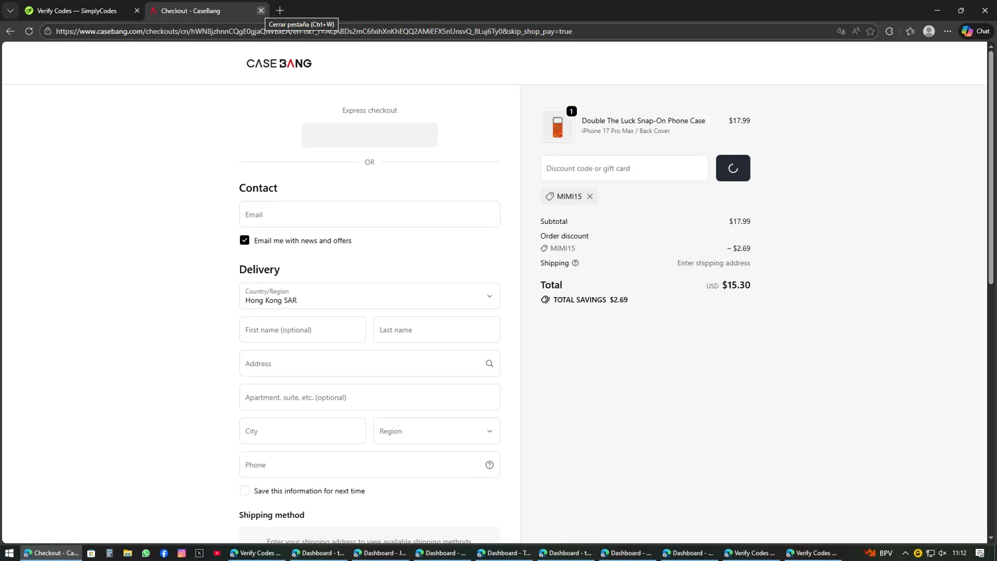Open the Checkout - Ca... taskbar window
This screenshot has width=997, height=561.
click(x=51, y=553)
